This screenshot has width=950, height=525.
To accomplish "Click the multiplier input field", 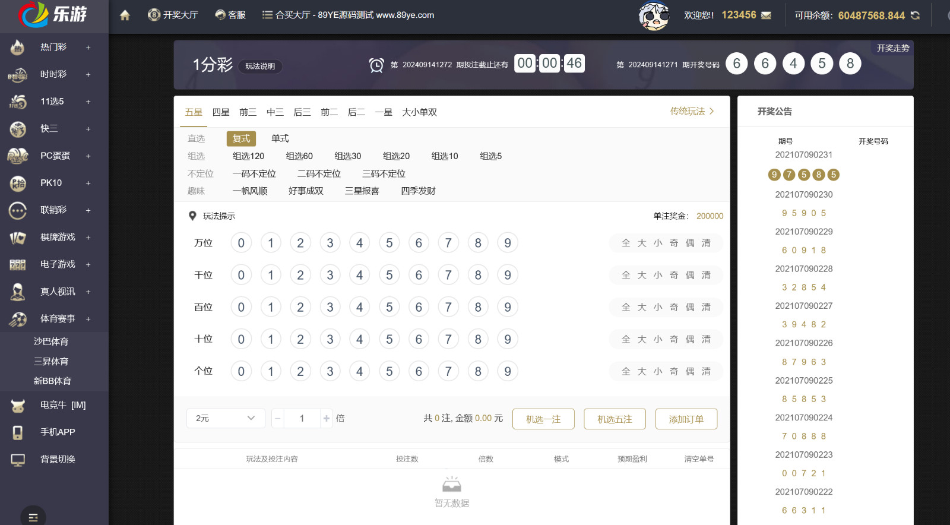I will tap(302, 418).
